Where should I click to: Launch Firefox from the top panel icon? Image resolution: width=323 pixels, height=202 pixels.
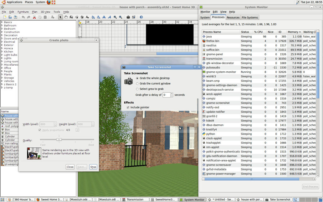click(x=49, y=2)
